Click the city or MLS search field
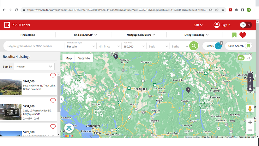Viewport: 259px width, 146px height. pyautogui.click(x=34, y=46)
